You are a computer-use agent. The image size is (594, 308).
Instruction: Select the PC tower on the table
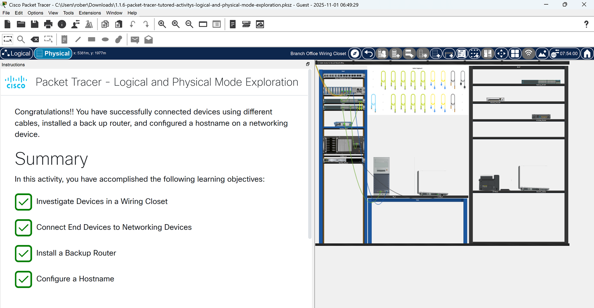tap(381, 176)
